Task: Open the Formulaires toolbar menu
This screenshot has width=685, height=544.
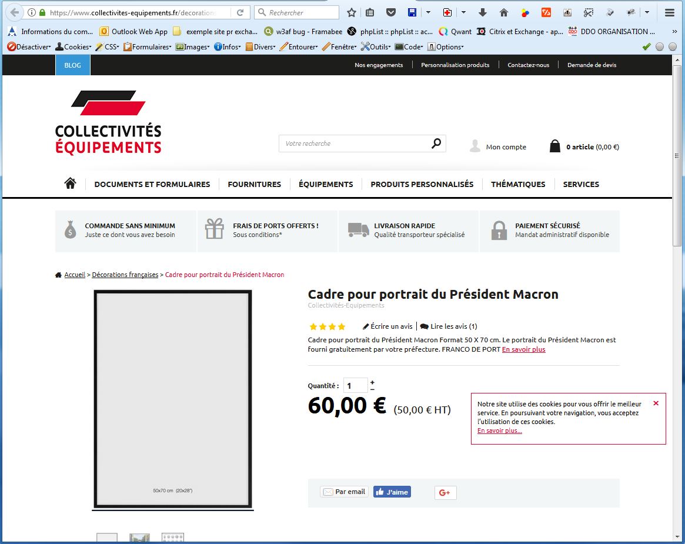Action: click(x=147, y=46)
